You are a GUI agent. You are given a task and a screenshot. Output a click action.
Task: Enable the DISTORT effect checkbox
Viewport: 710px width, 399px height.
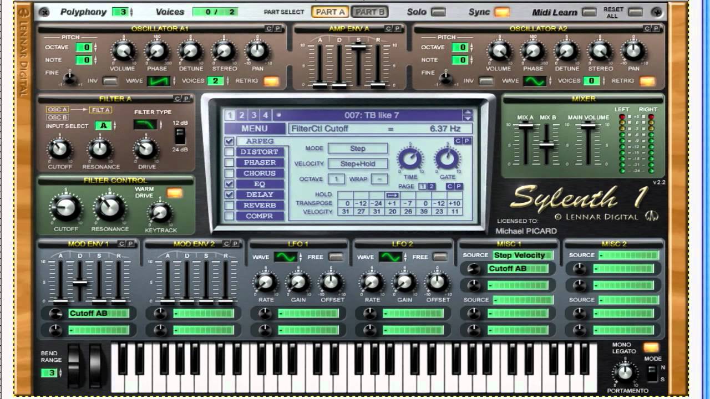[x=229, y=152]
